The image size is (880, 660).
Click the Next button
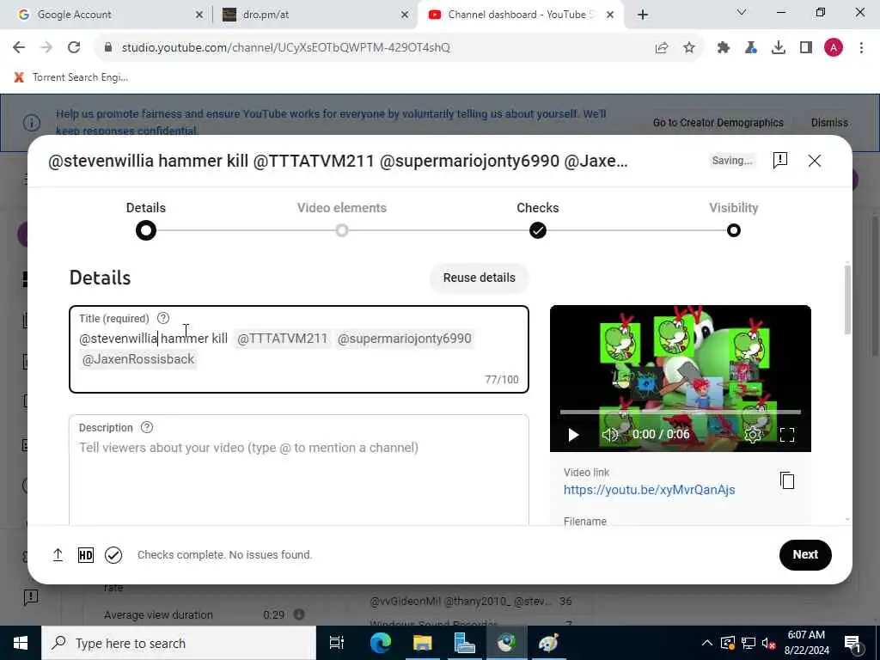click(x=805, y=554)
